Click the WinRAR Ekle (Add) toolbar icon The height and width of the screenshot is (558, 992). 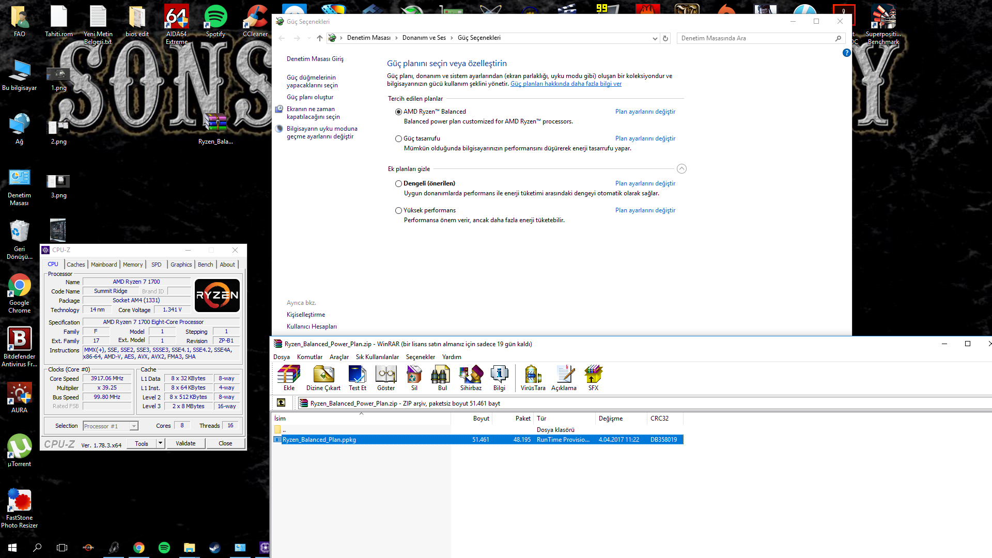(289, 378)
